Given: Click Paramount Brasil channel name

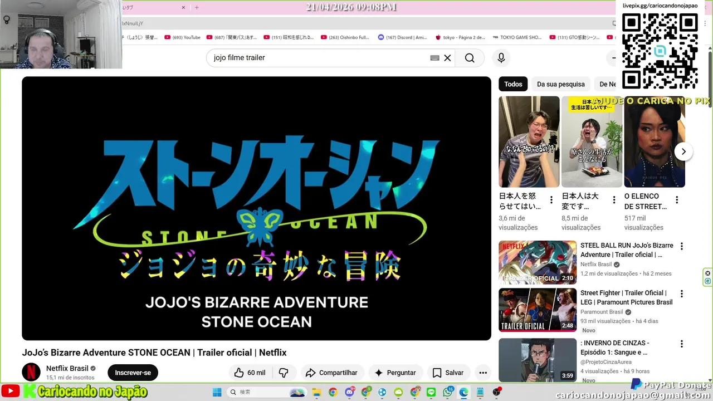Looking at the screenshot, I should point(602,312).
